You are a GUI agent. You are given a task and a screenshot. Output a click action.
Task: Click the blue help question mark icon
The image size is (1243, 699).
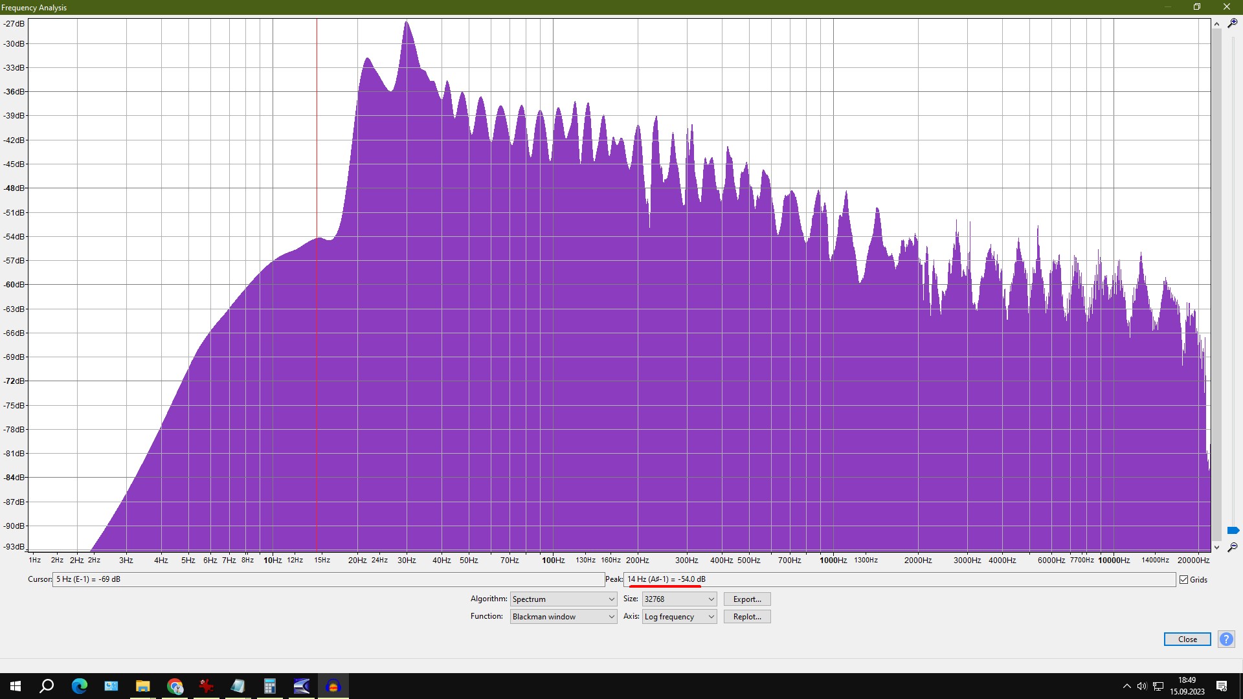1226,639
